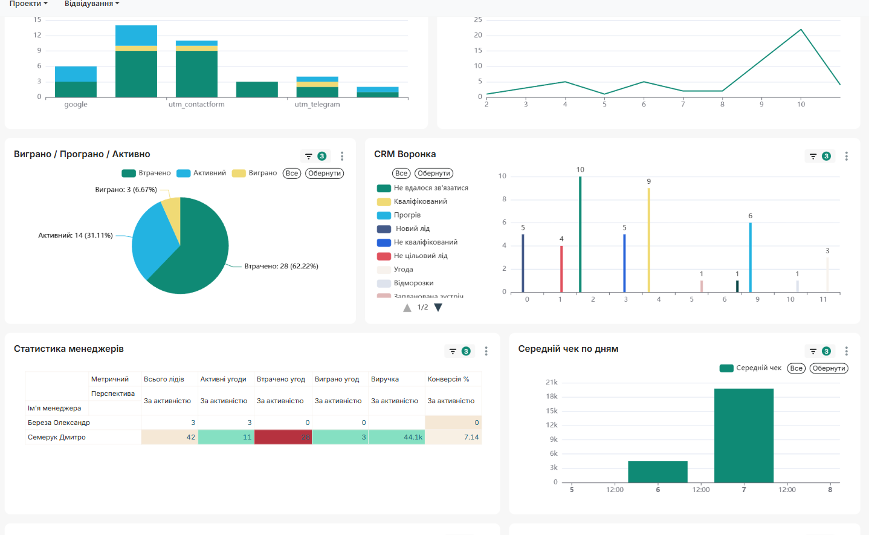This screenshot has height=535, width=869.
Task: Click Обернути button in Середній чек legend
Action: (x=829, y=368)
